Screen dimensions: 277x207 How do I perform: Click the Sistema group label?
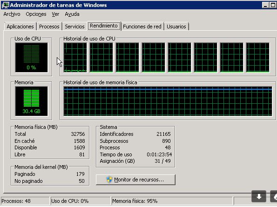pos(108,127)
